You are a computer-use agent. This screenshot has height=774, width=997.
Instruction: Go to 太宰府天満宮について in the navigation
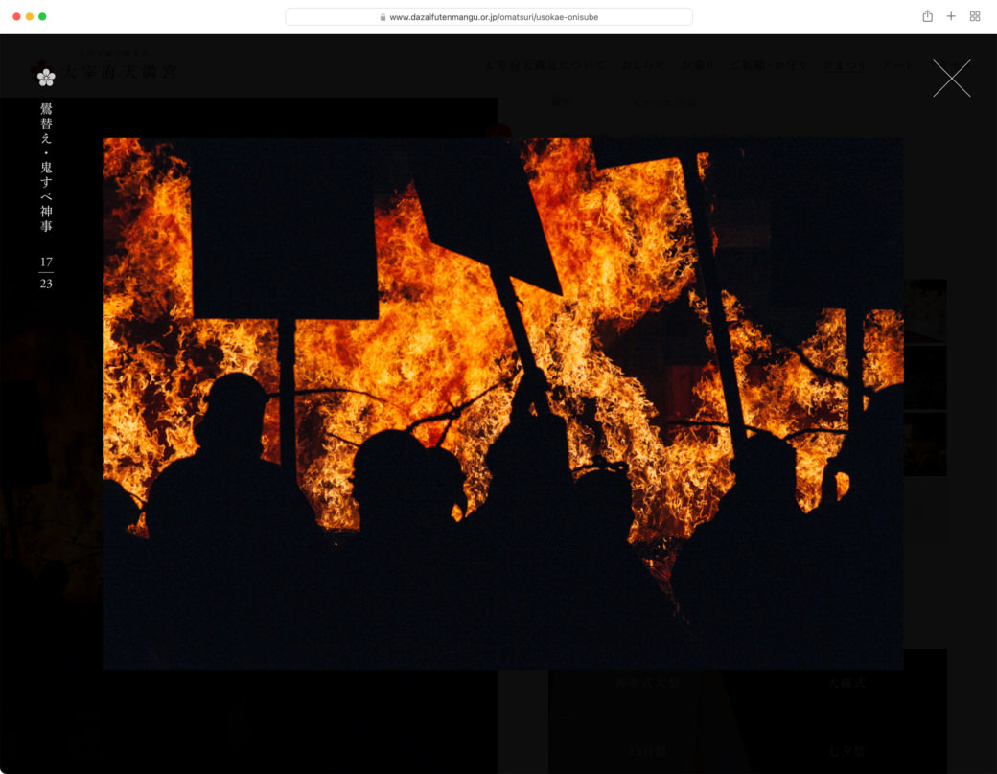click(x=545, y=66)
